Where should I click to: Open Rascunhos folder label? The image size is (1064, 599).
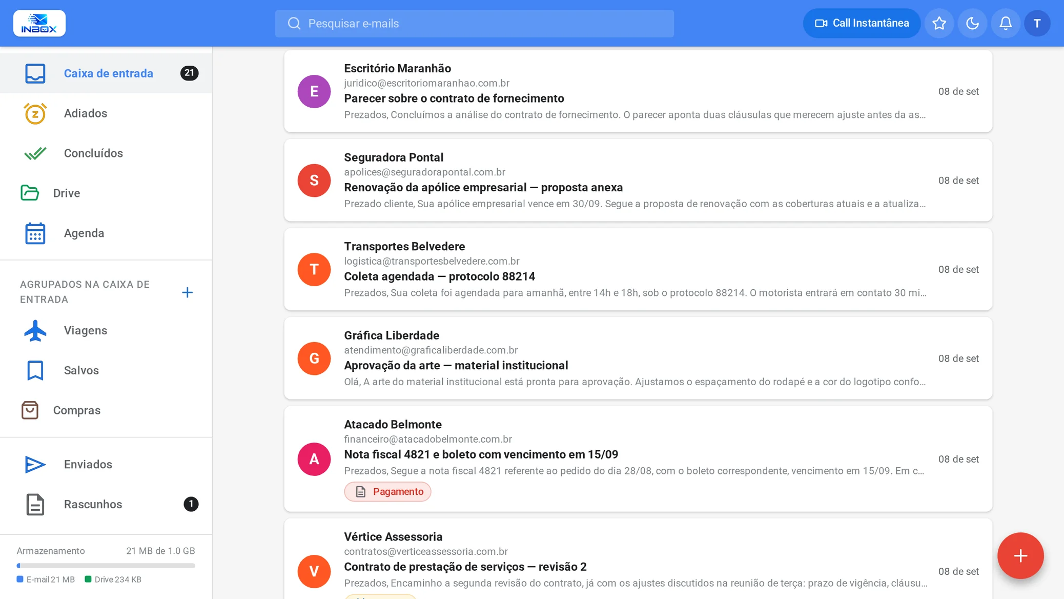[93, 505]
